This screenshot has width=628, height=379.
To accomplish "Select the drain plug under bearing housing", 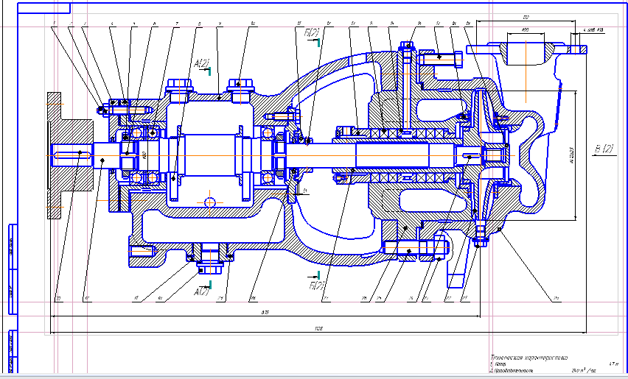I will pos(210,258).
